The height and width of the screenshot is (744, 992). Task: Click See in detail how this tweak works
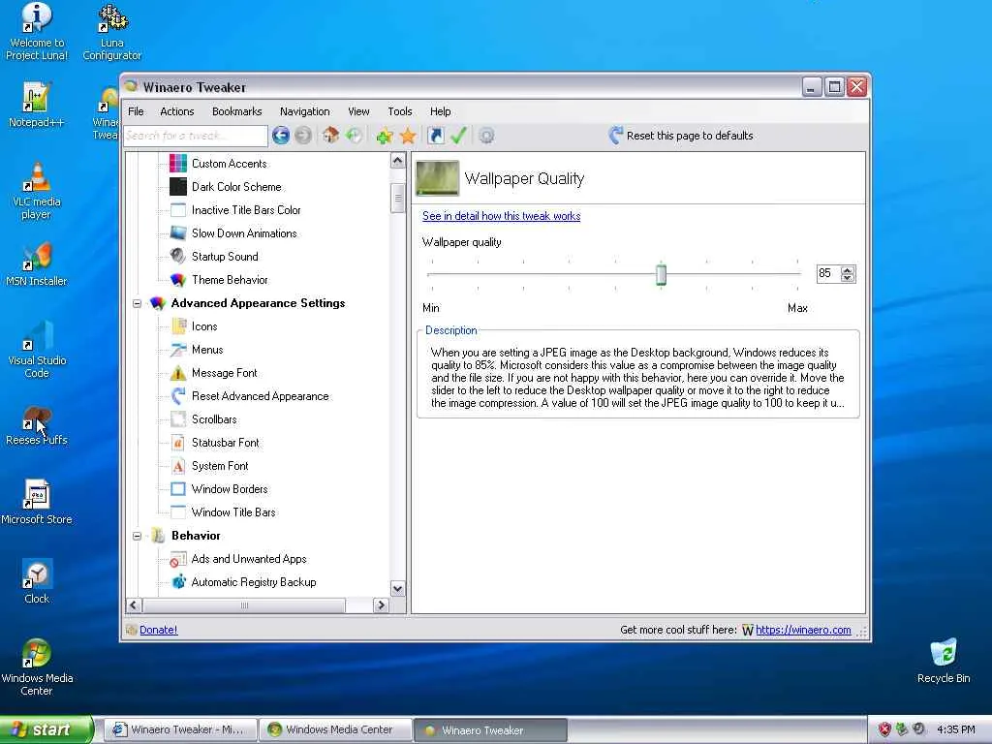click(501, 216)
